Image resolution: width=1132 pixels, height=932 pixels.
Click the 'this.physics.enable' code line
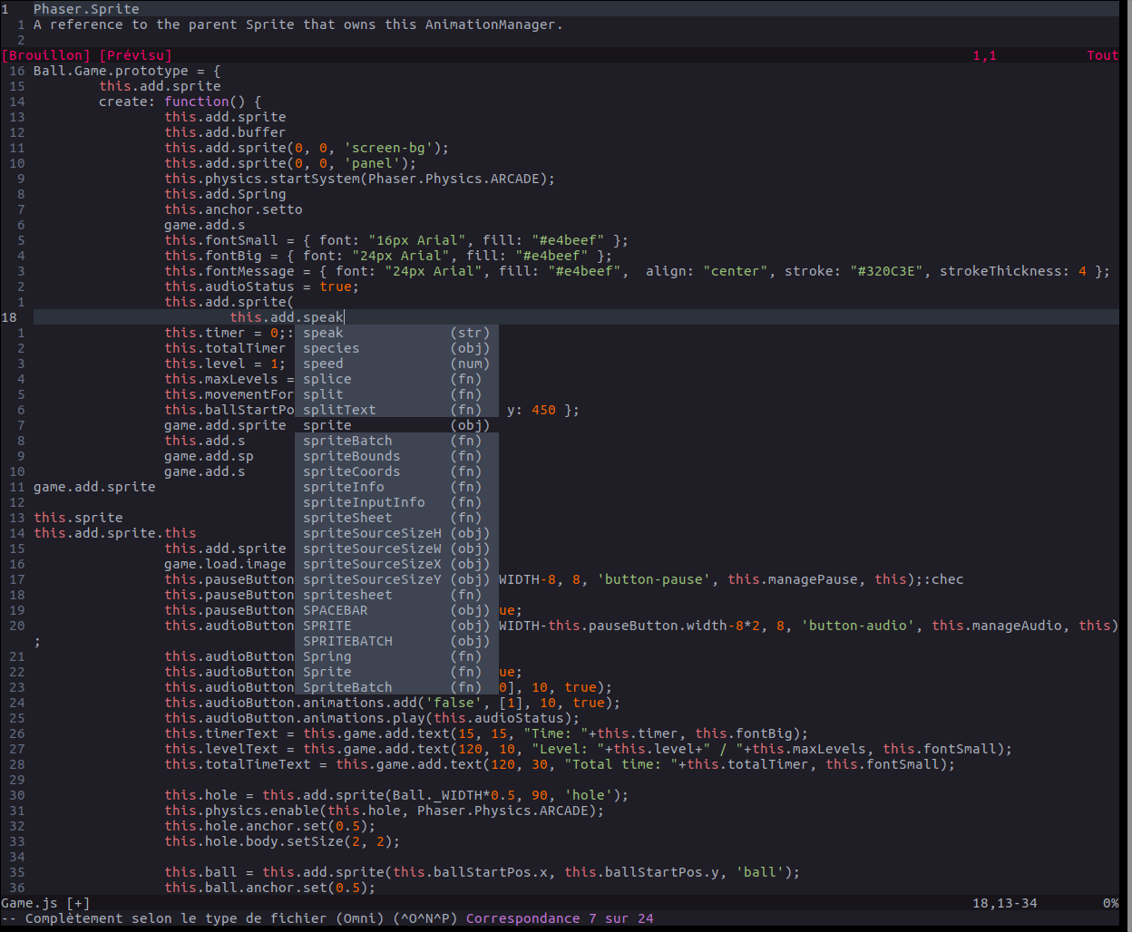385,811
